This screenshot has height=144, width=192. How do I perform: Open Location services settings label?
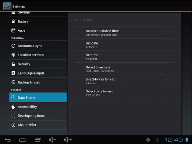pos(31,55)
